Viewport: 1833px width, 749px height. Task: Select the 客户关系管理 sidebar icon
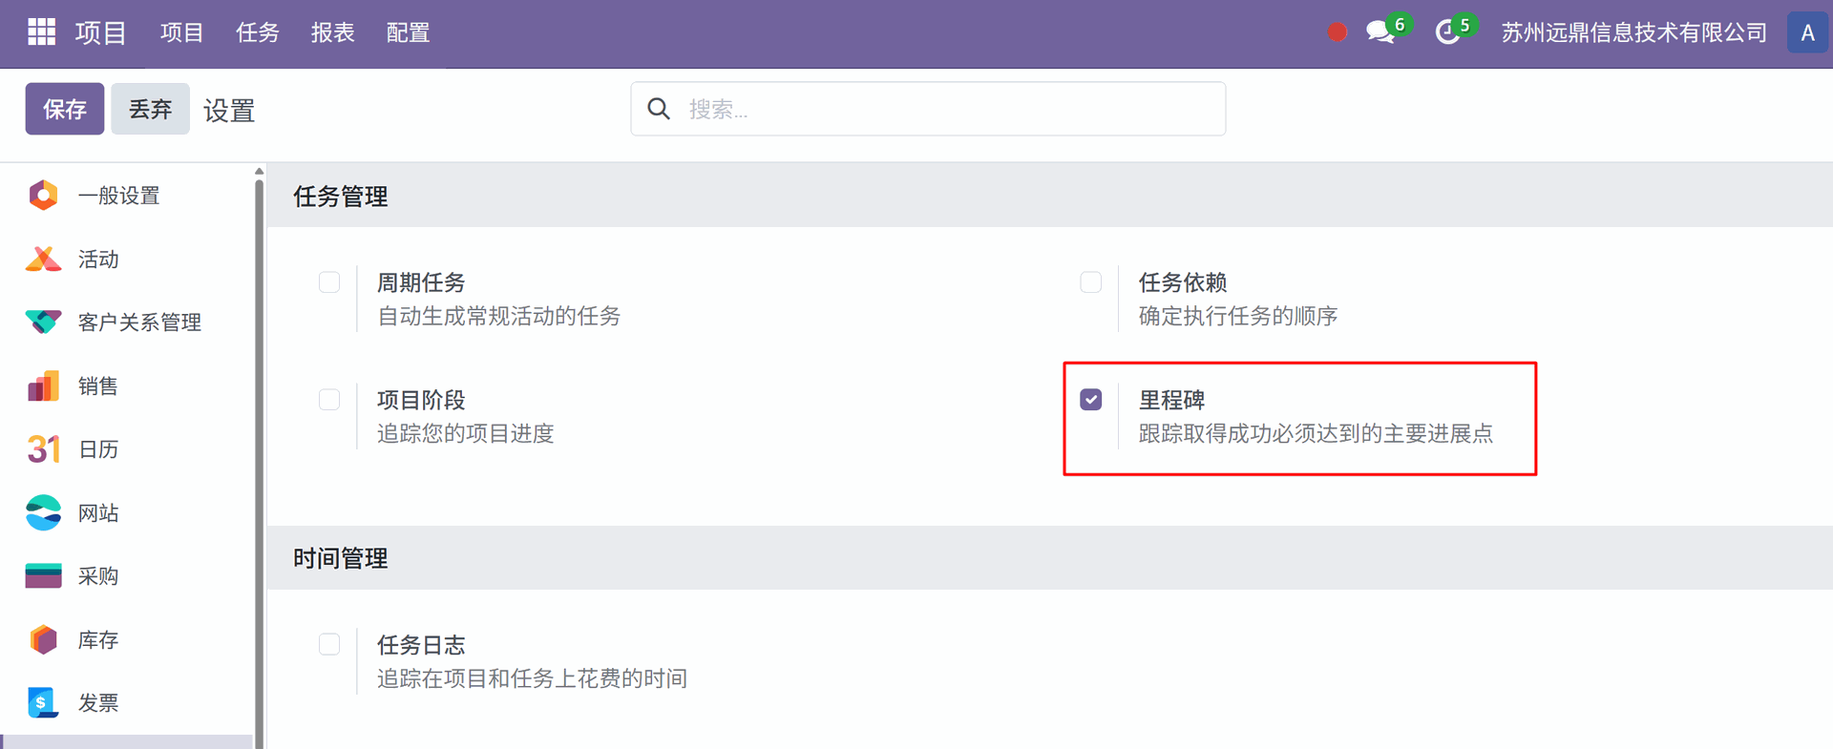pyautogui.click(x=43, y=322)
